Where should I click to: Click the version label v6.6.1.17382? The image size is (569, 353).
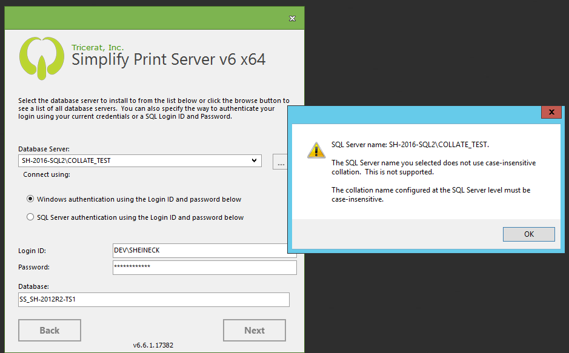coord(153,345)
